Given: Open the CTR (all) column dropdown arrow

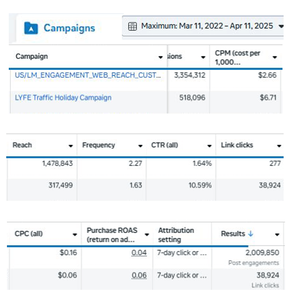Looking at the screenshot, I should point(209,146).
